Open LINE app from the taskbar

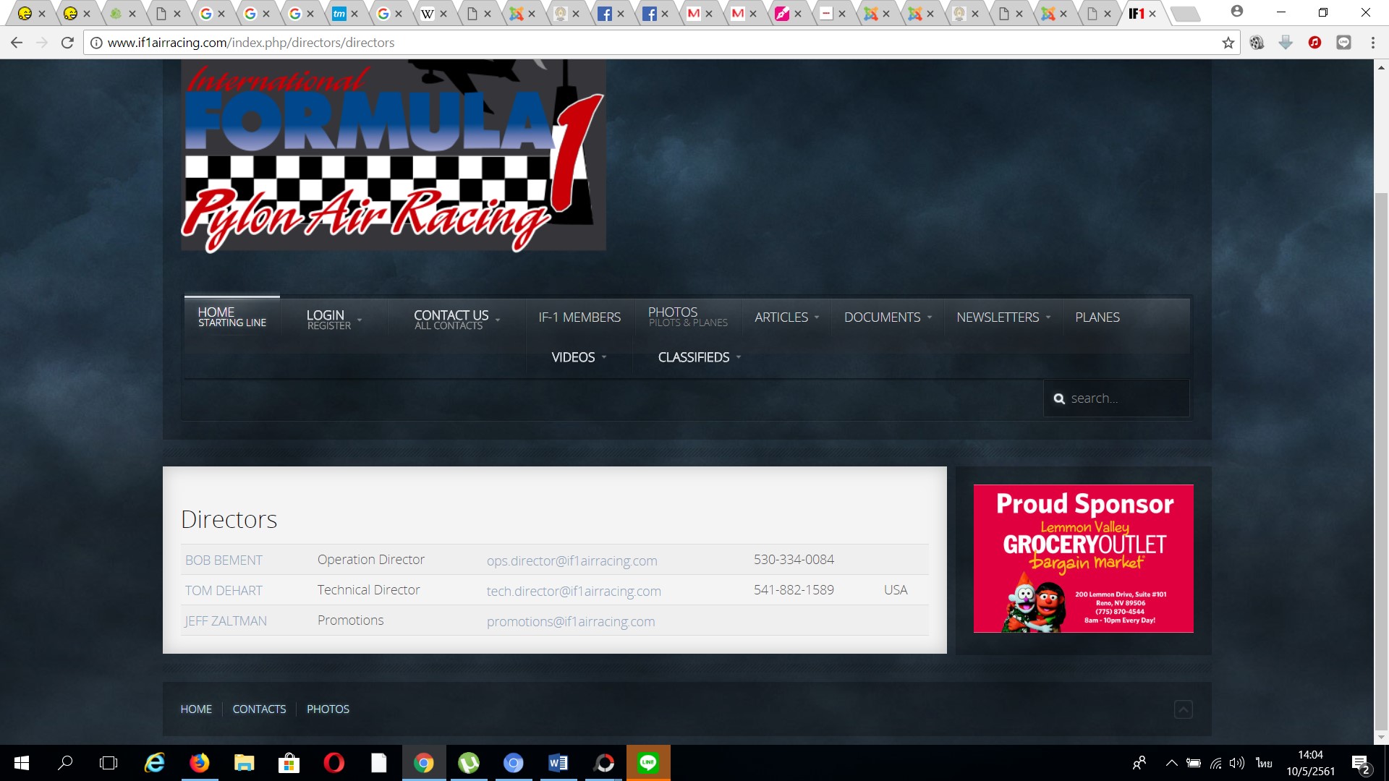648,763
